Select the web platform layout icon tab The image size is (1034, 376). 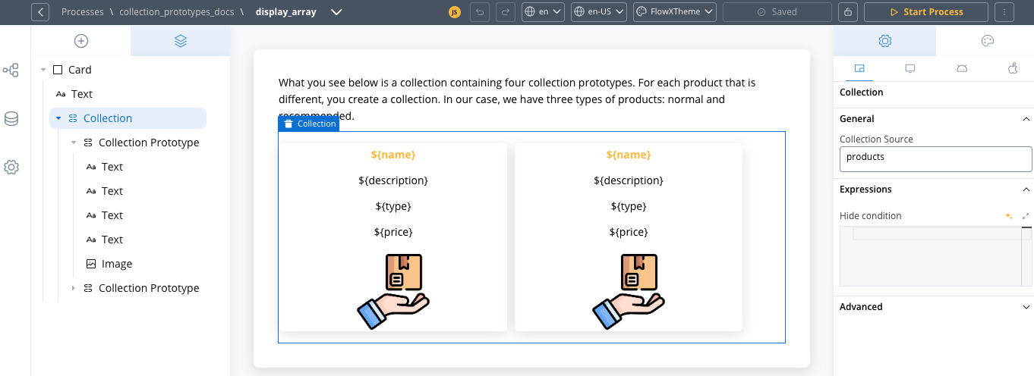[859, 68]
